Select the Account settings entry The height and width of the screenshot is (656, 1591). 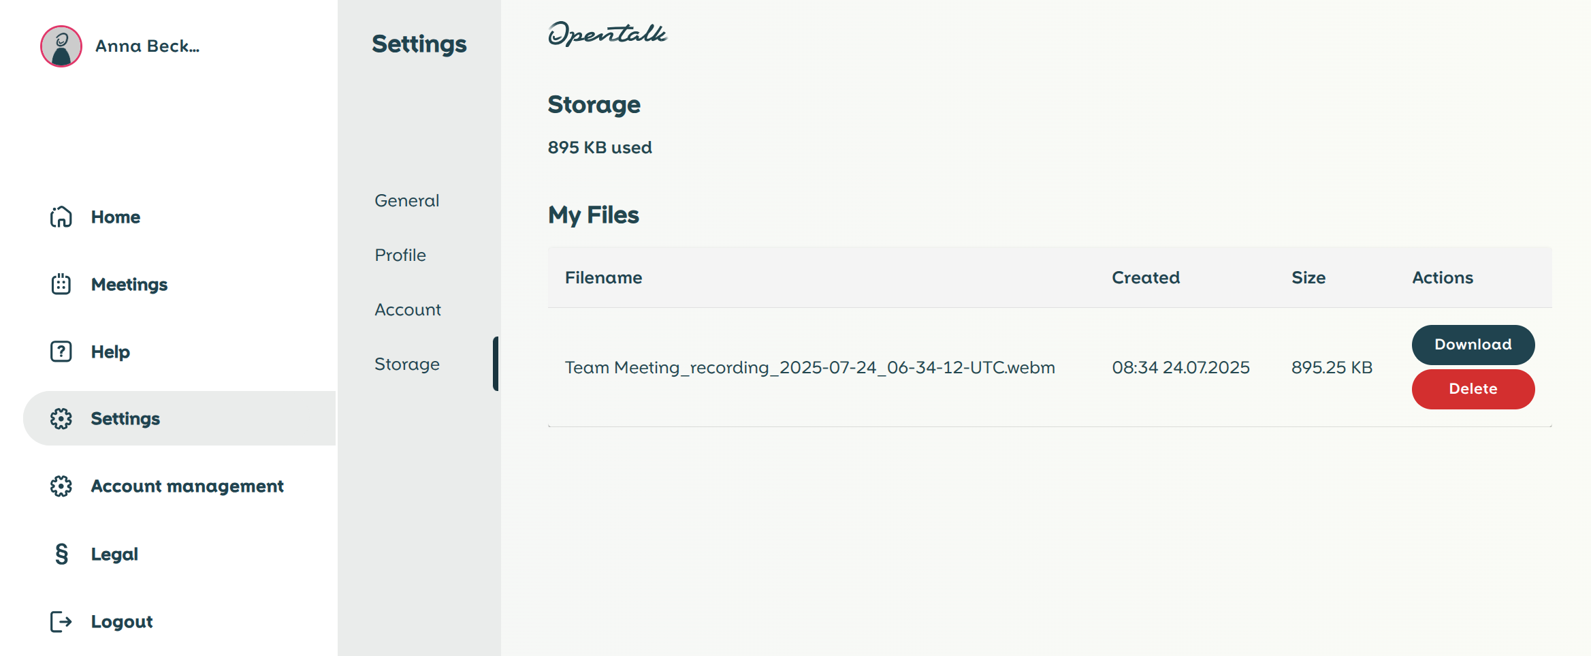(x=407, y=309)
